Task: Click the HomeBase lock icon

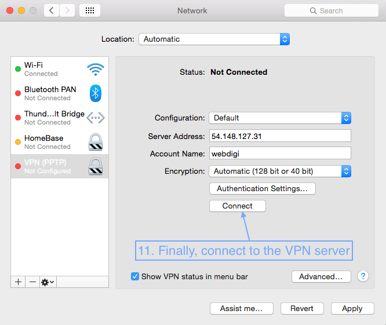Action: (96, 142)
